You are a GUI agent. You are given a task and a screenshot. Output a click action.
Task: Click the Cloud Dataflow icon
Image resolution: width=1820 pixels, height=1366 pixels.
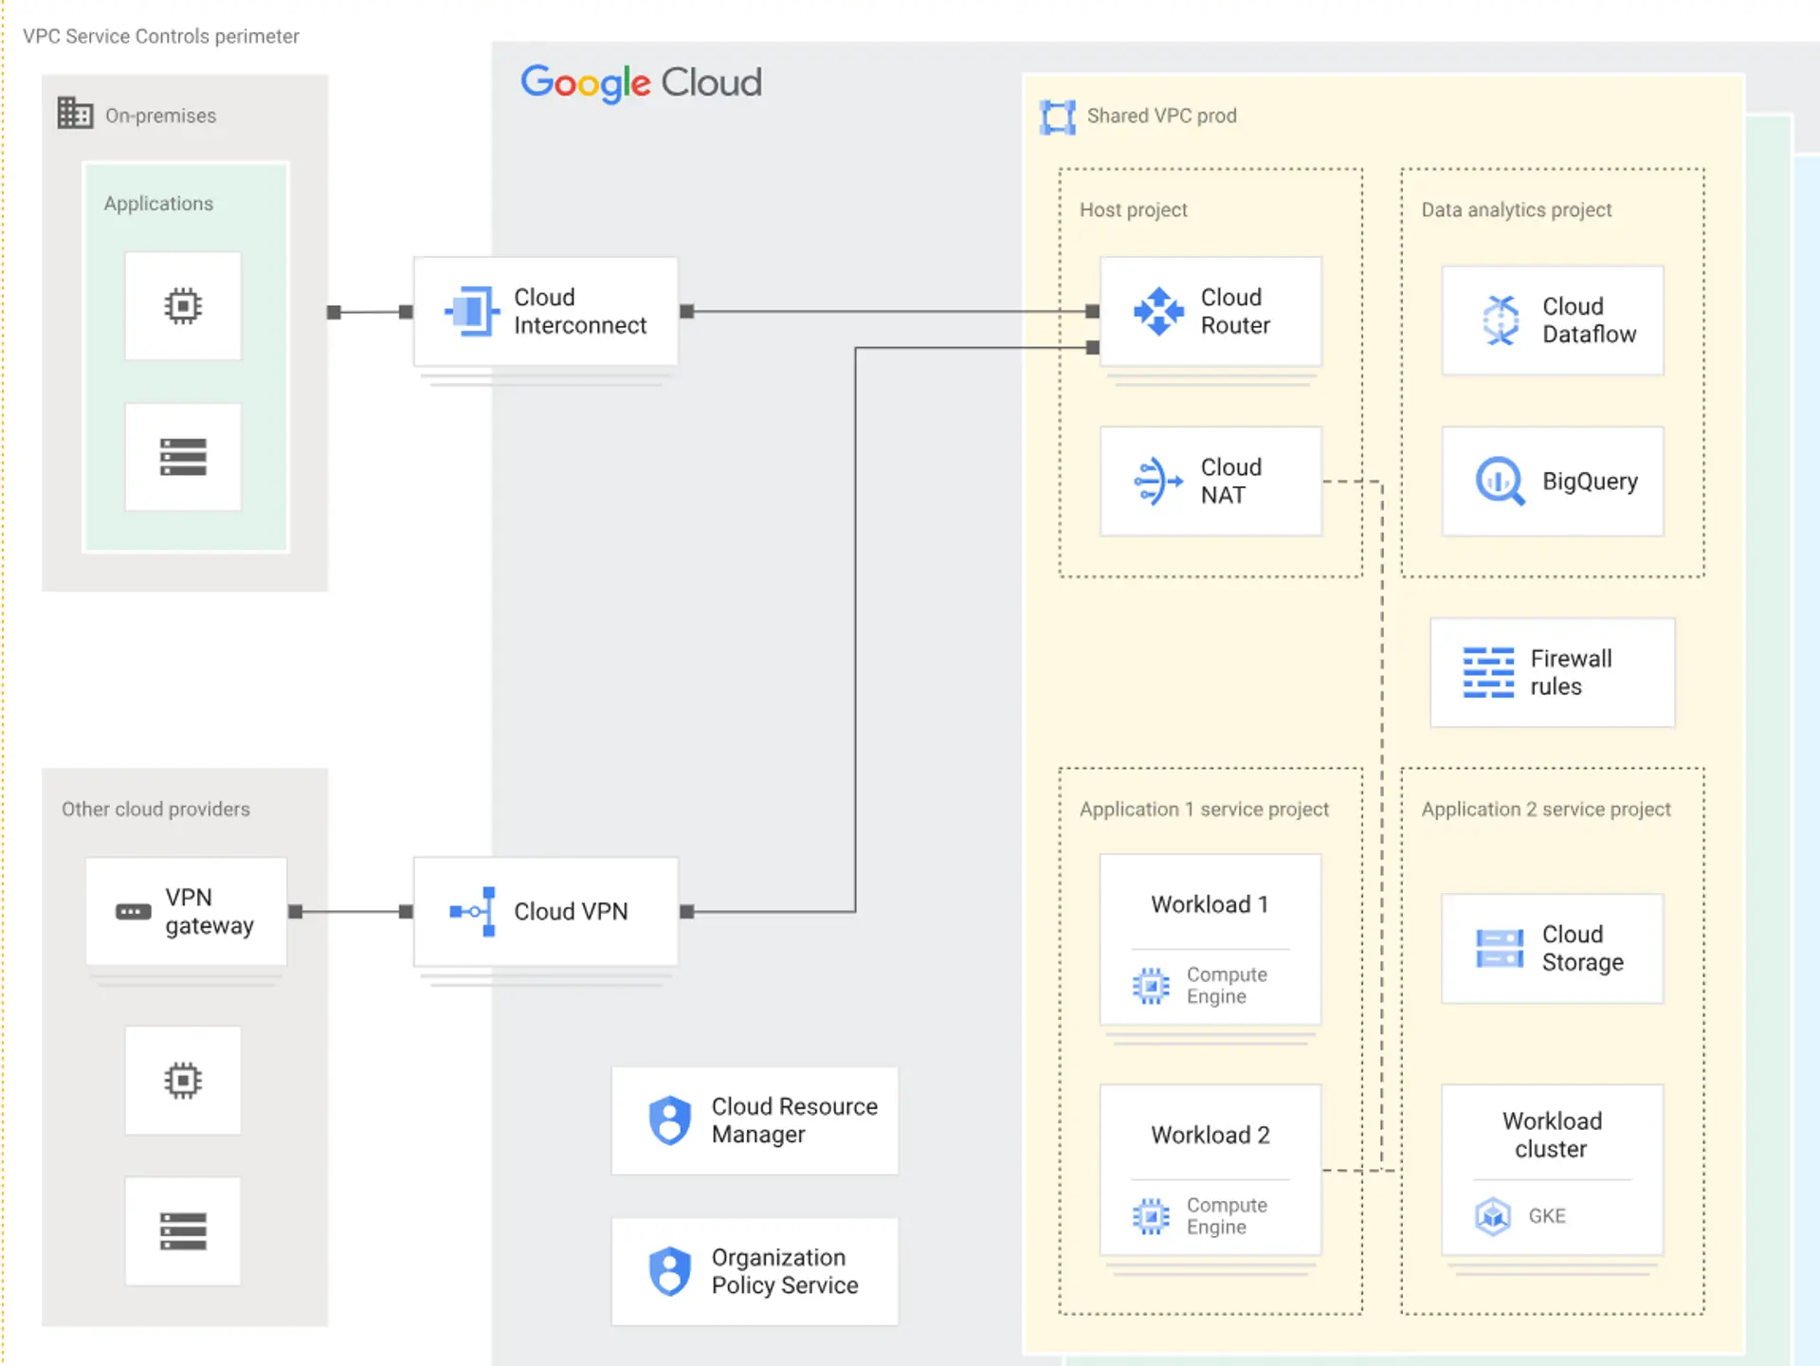pyautogui.click(x=1501, y=320)
